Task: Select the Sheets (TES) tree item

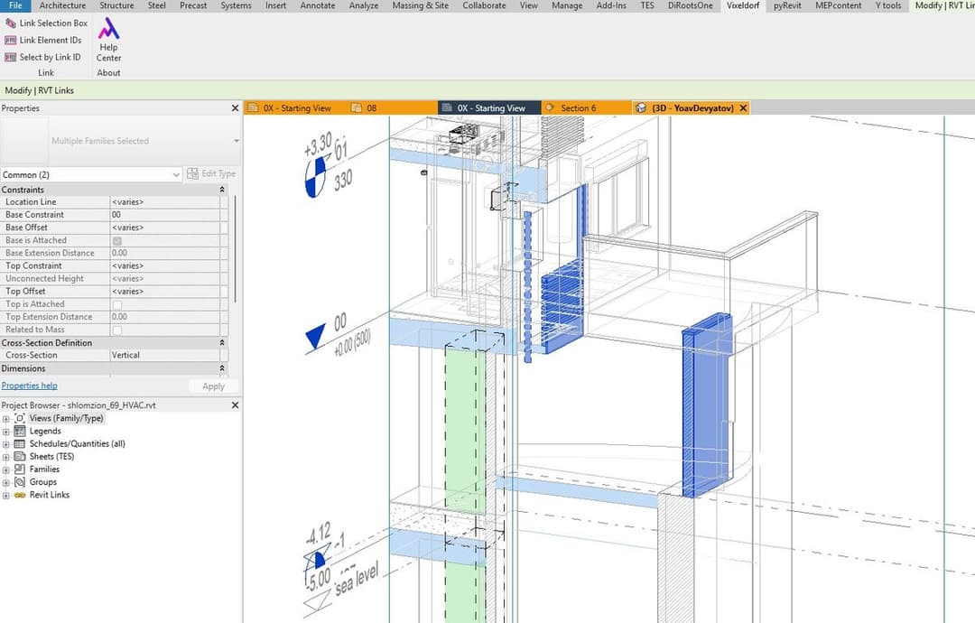Action: click(x=51, y=456)
